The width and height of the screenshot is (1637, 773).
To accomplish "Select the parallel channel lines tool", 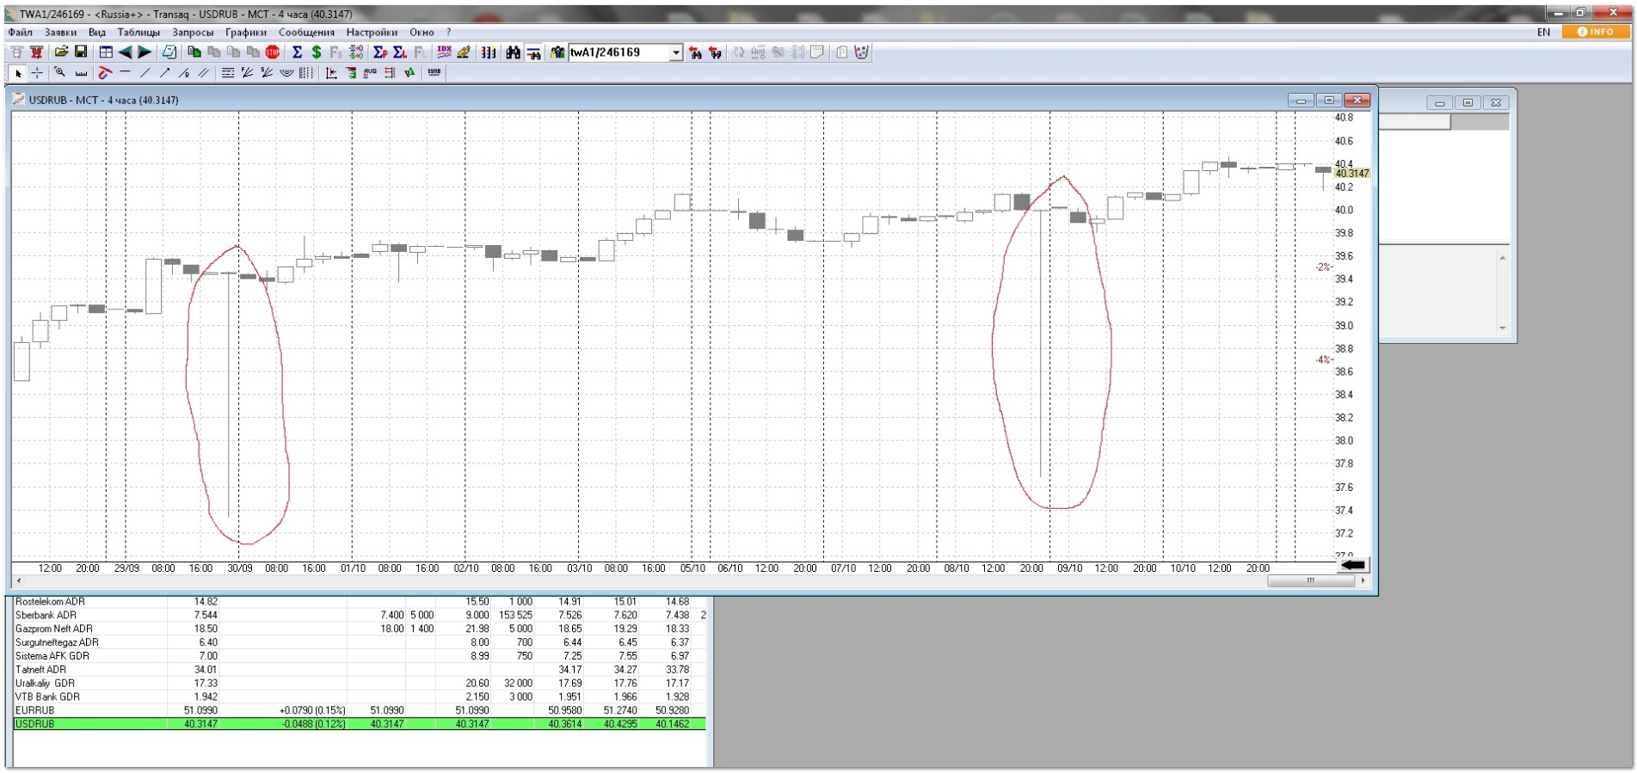I will [x=203, y=73].
